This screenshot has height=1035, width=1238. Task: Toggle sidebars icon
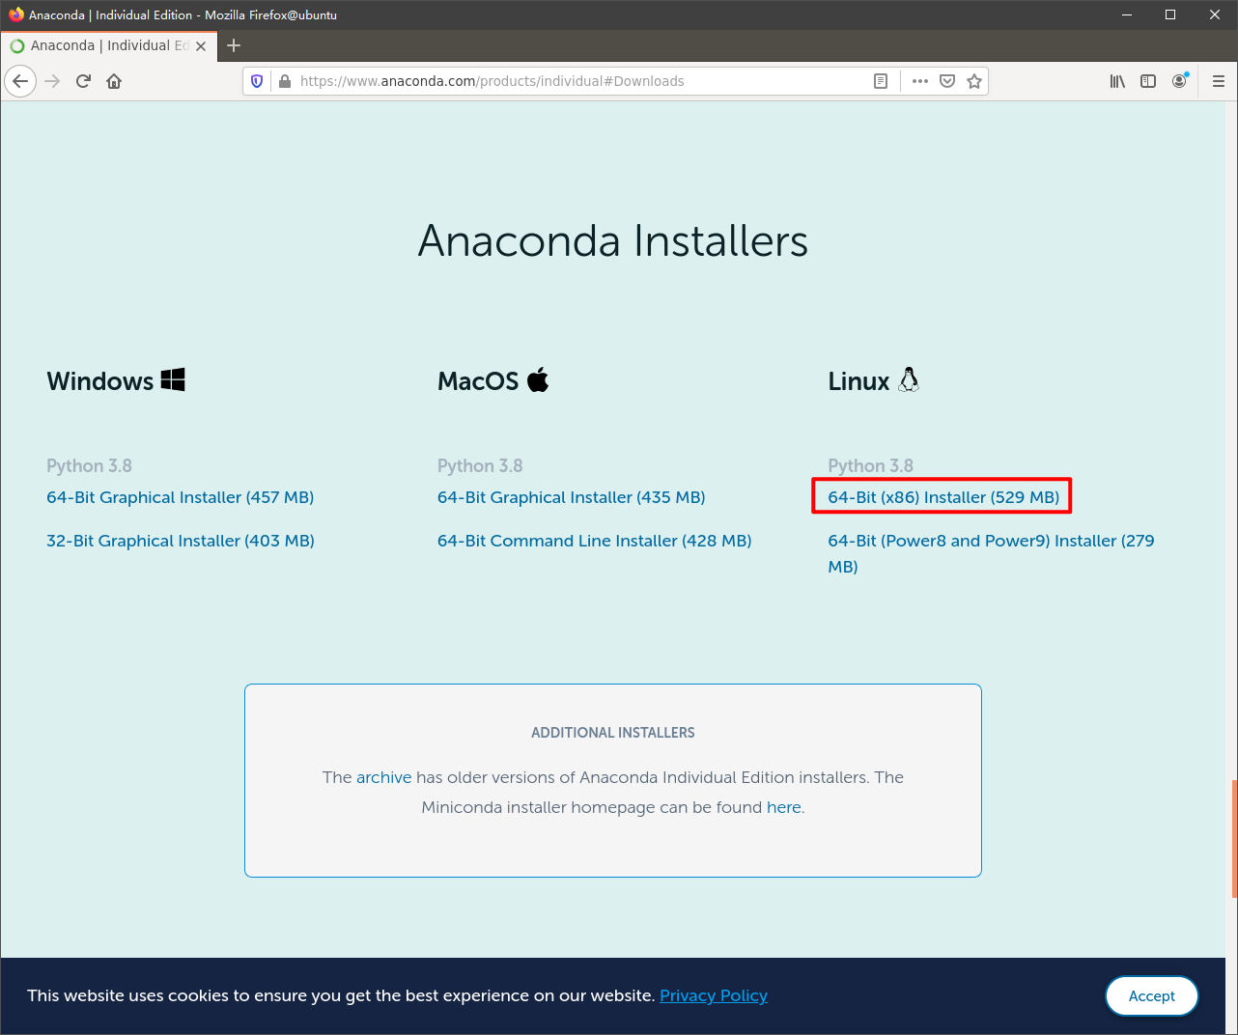[1148, 81]
